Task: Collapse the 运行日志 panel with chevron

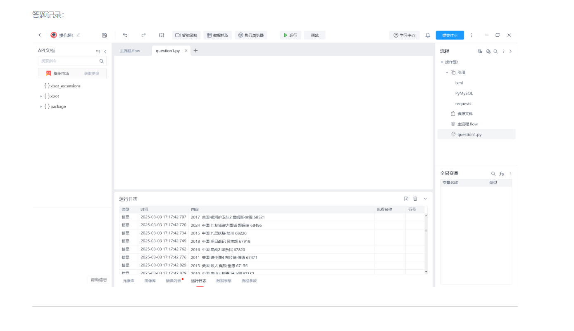Action: pos(425,199)
